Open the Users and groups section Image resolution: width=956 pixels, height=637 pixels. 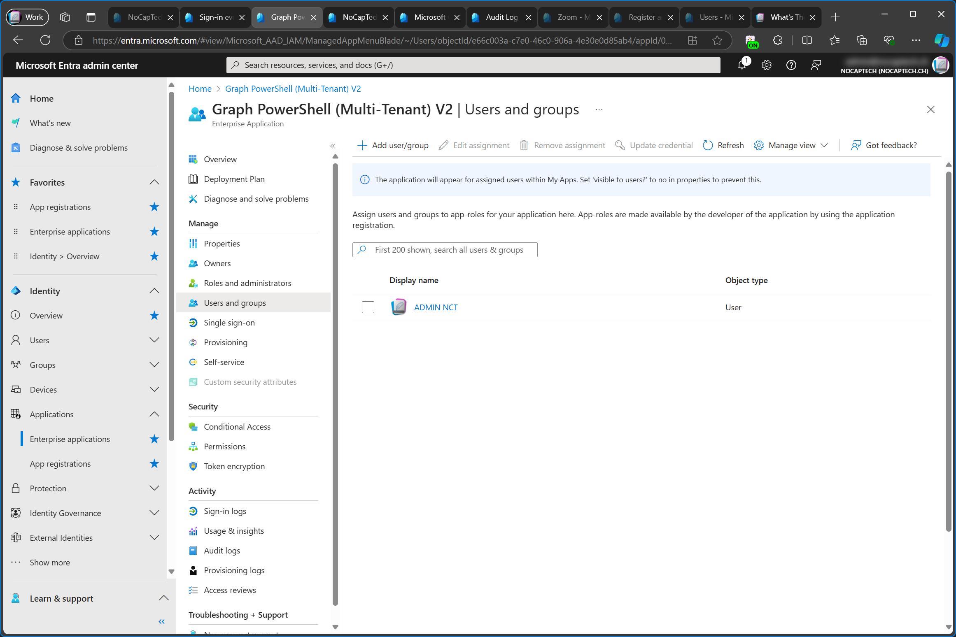click(235, 302)
